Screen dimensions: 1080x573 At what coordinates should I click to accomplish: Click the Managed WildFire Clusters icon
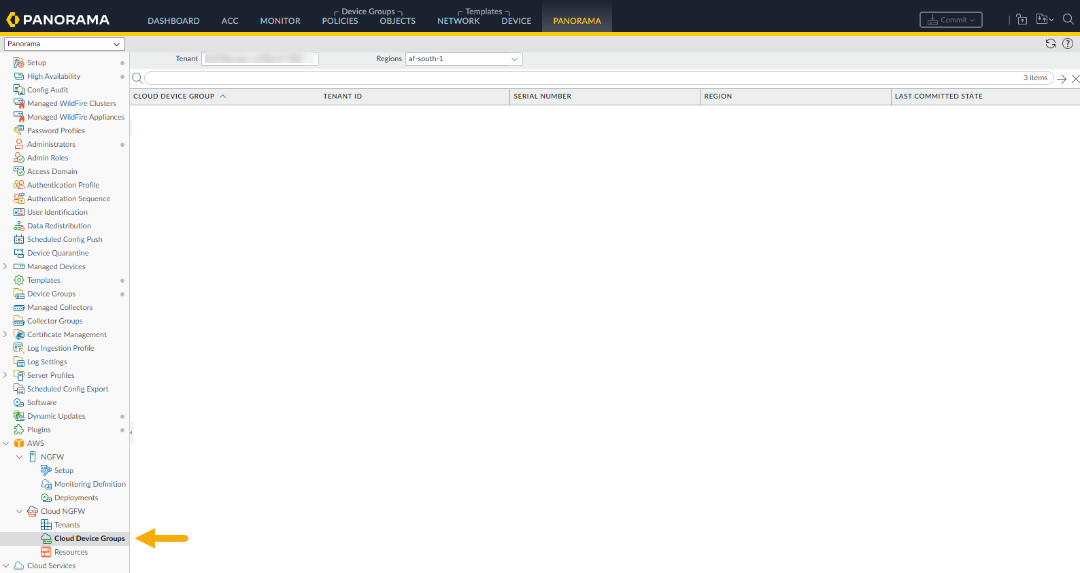click(19, 103)
